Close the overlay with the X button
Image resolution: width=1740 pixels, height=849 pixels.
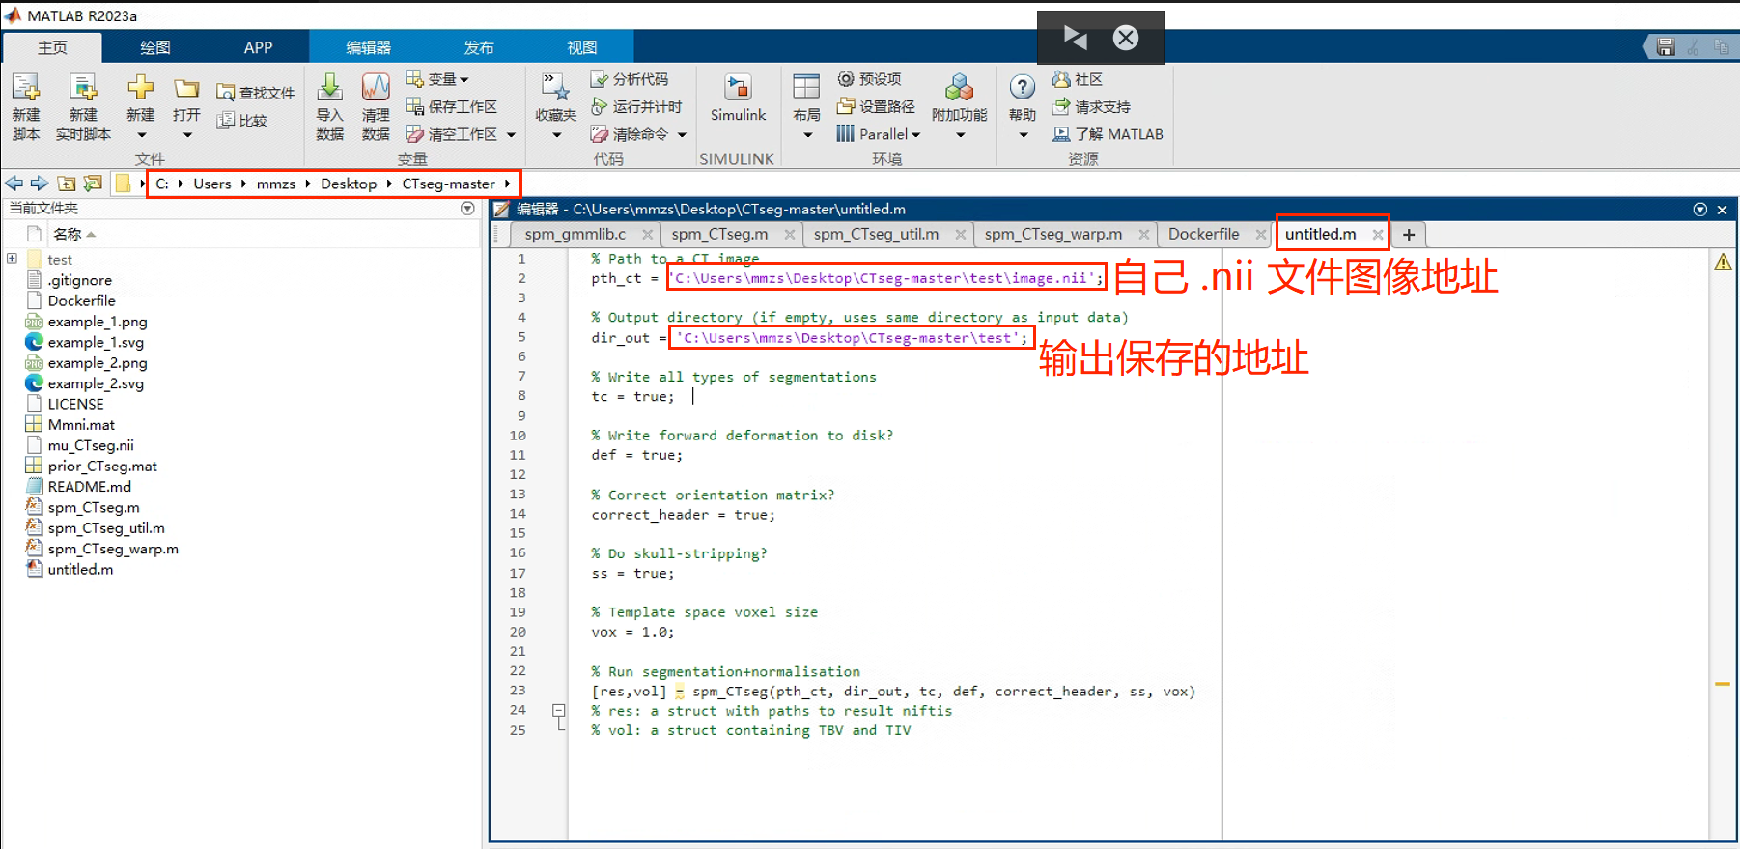[x=1125, y=38]
